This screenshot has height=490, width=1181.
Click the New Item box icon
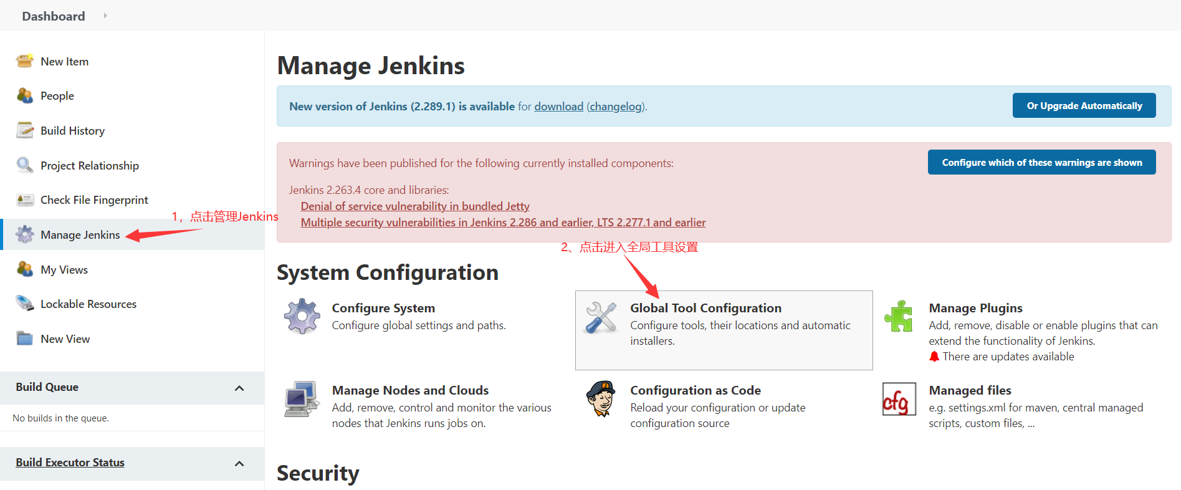point(25,61)
